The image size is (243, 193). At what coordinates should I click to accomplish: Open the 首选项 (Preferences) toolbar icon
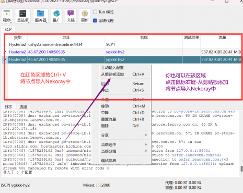pos(23,16)
